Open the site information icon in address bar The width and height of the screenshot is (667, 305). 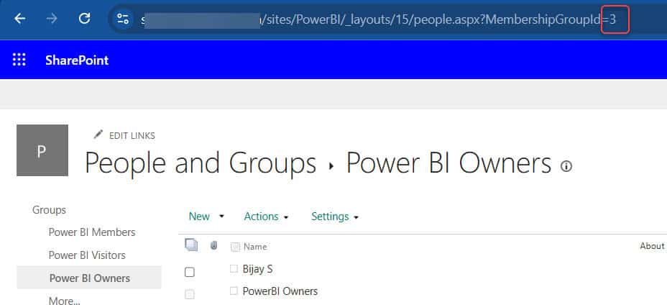[123, 19]
